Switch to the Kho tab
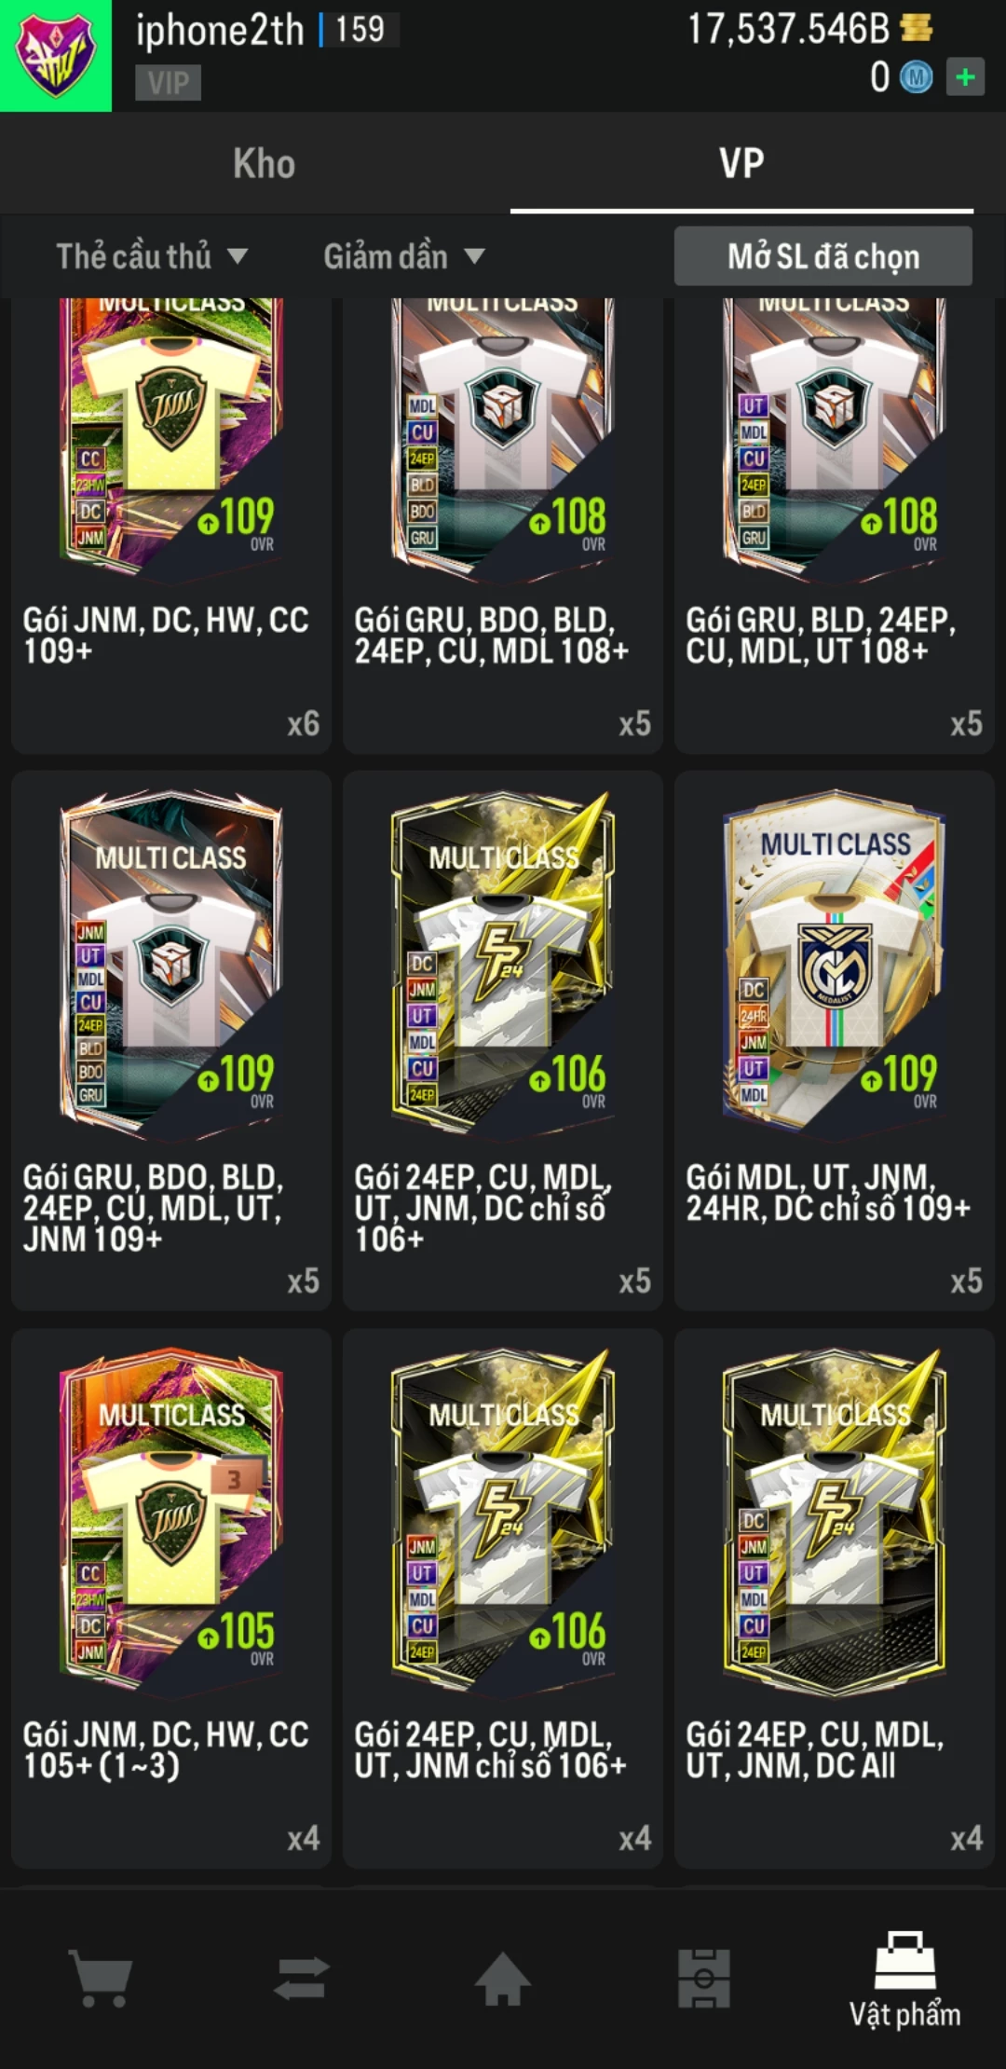 (265, 163)
